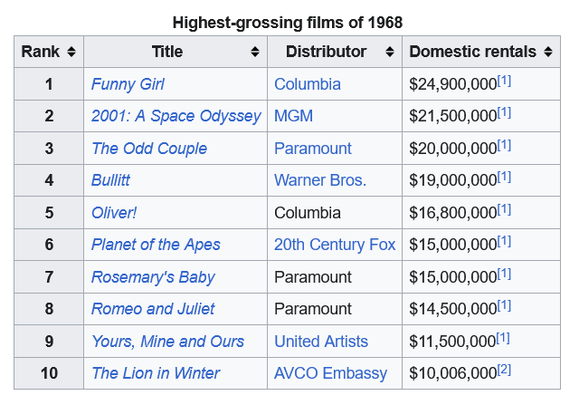The image size is (579, 405).
Task: Sort table by Rank column arrows
Action: click(x=71, y=53)
